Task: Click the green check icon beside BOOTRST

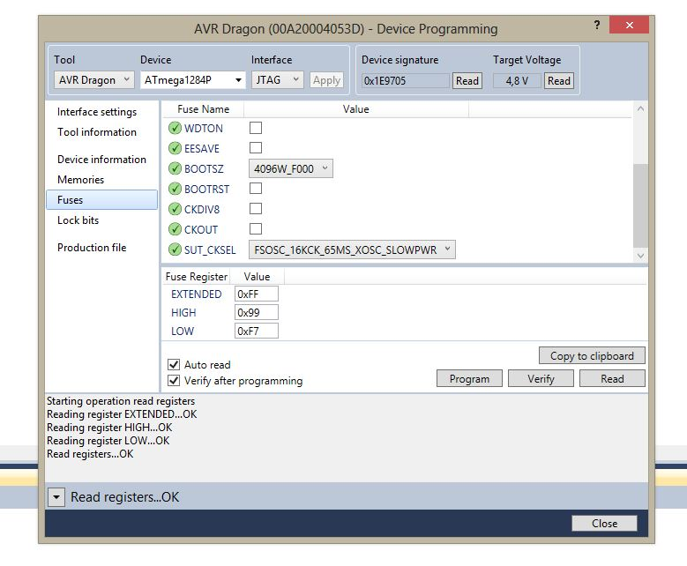Action: (x=175, y=189)
